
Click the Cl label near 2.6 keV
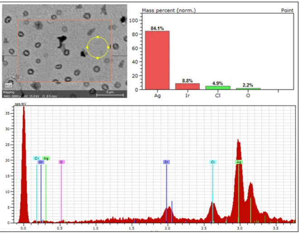pyautogui.click(x=213, y=162)
